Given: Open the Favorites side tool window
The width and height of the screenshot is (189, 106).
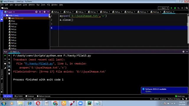Looking at the screenshot, I should (2, 88).
